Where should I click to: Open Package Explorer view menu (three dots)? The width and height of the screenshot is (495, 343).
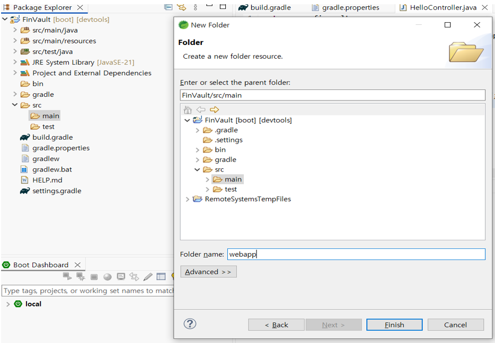tap(196, 7)
